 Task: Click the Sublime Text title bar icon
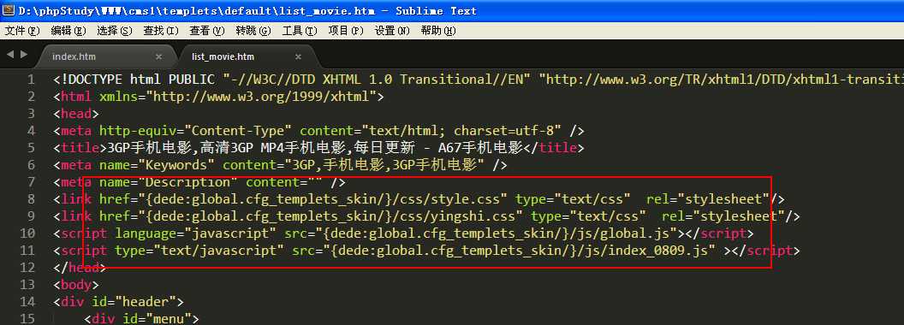click(8, 9)
